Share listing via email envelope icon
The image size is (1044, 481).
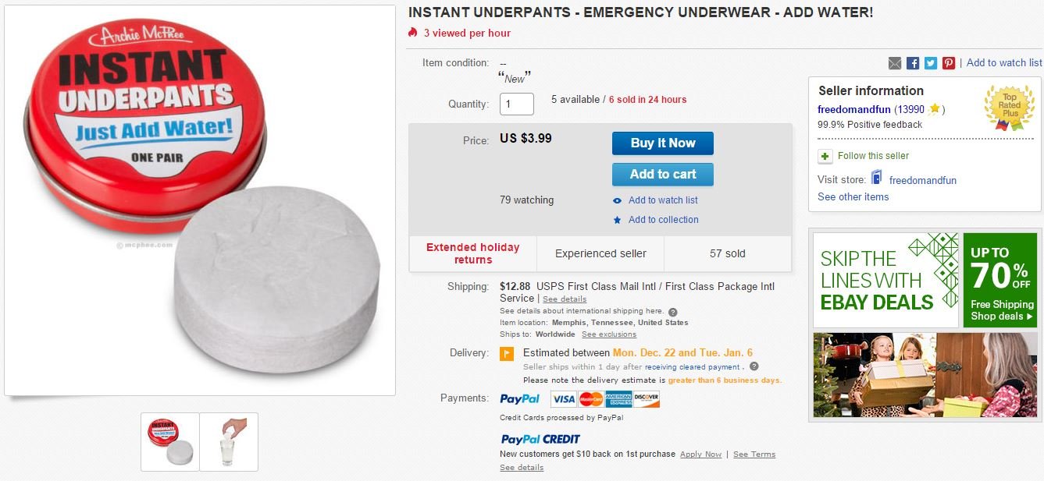pos(895,63)
